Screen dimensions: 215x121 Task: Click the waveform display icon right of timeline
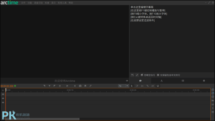[213, 101]
